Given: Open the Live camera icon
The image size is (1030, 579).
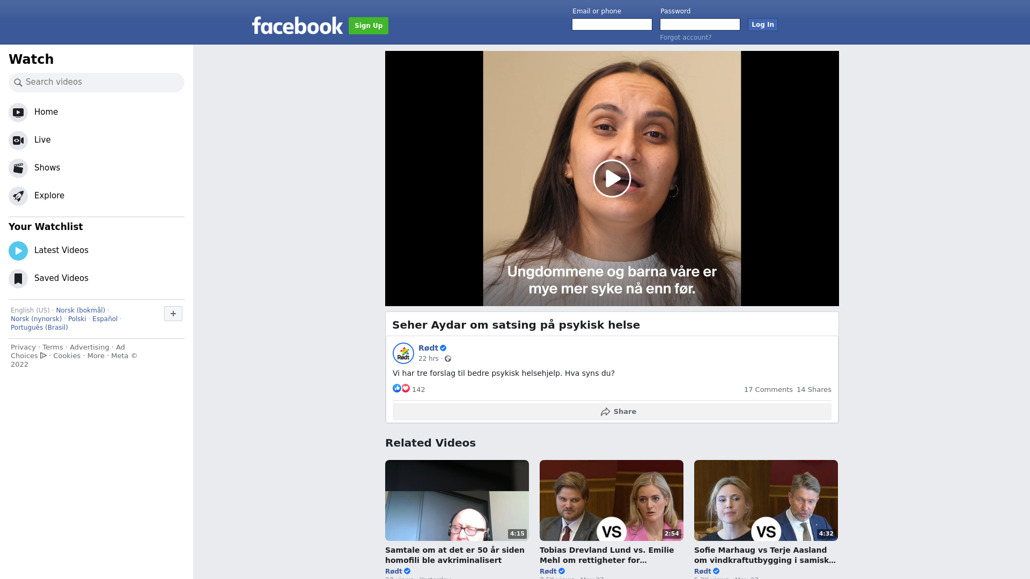Looking at the screenshot, I should click(x=18, y=140).
